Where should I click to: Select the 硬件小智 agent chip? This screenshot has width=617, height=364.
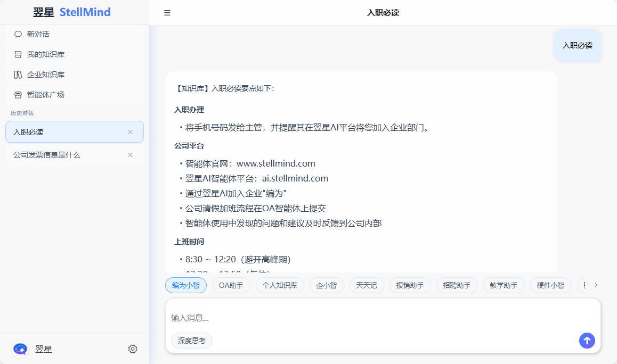(x=550, y=285)
